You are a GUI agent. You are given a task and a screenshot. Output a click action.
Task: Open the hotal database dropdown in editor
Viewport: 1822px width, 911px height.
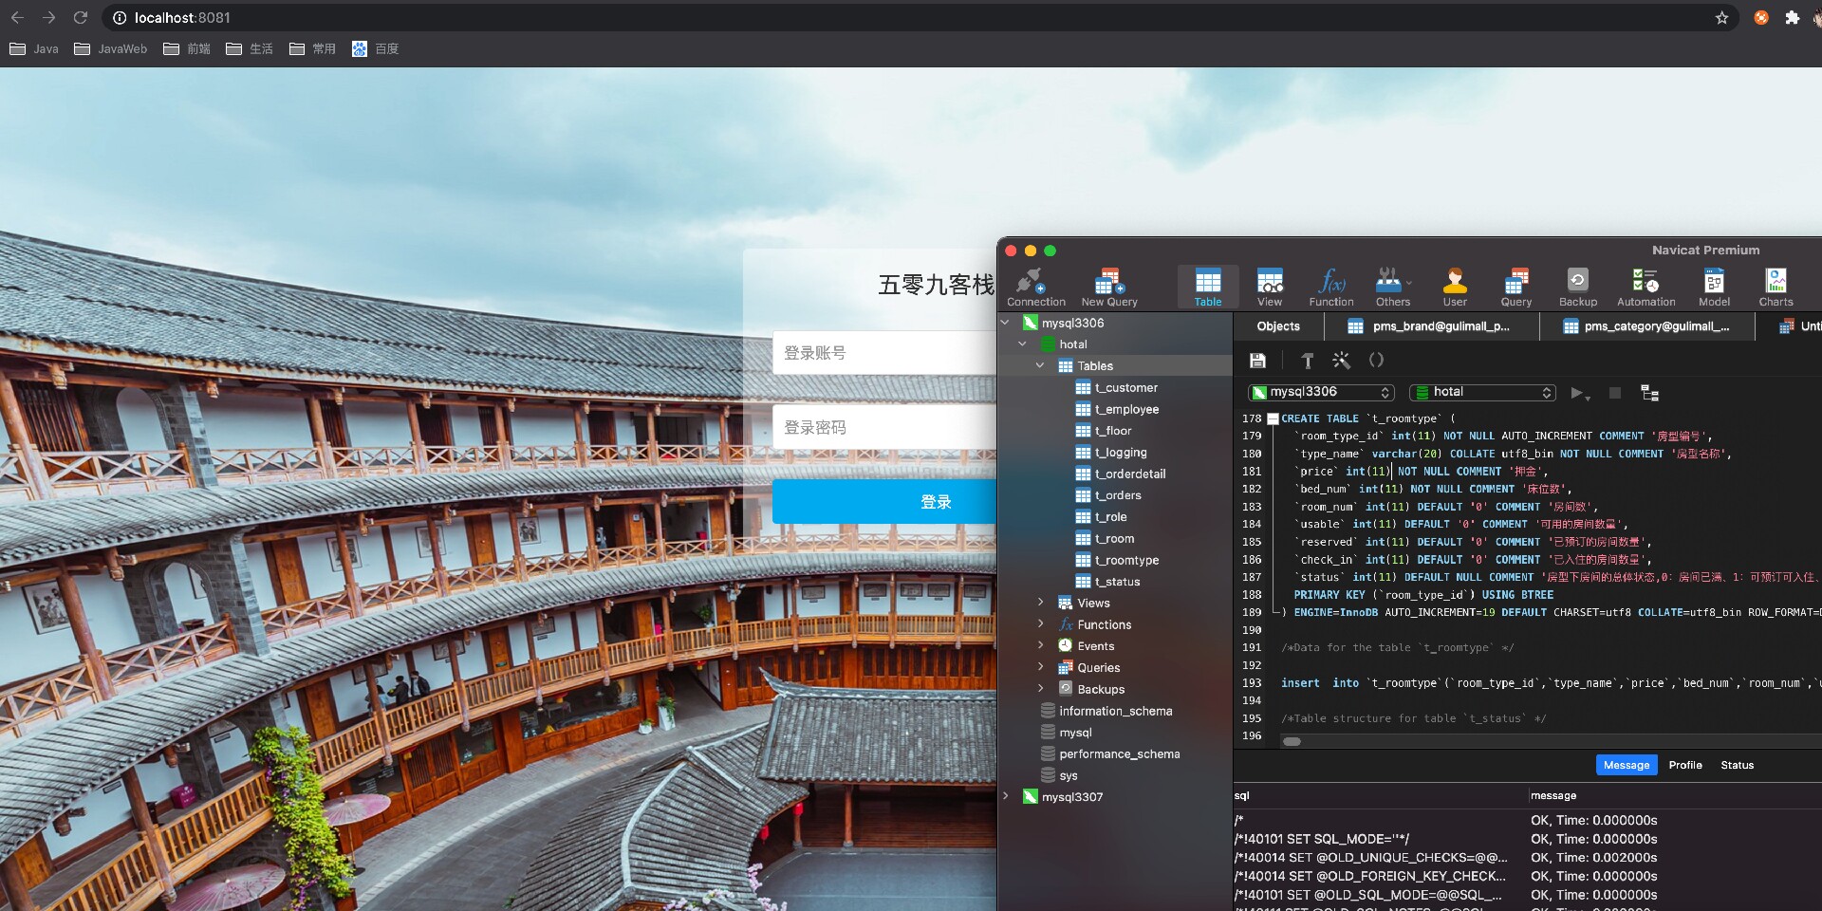(x=1483, y=392)
